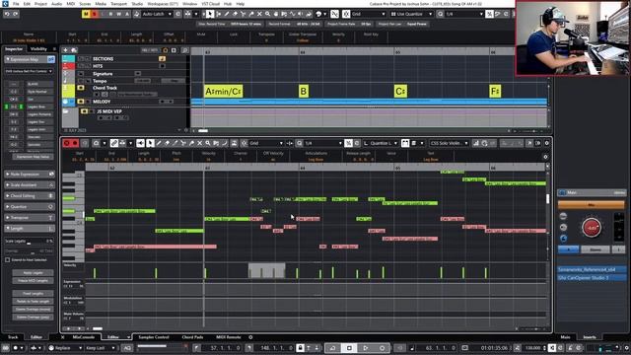Click the A#min/C# chord event

point(224,92)
